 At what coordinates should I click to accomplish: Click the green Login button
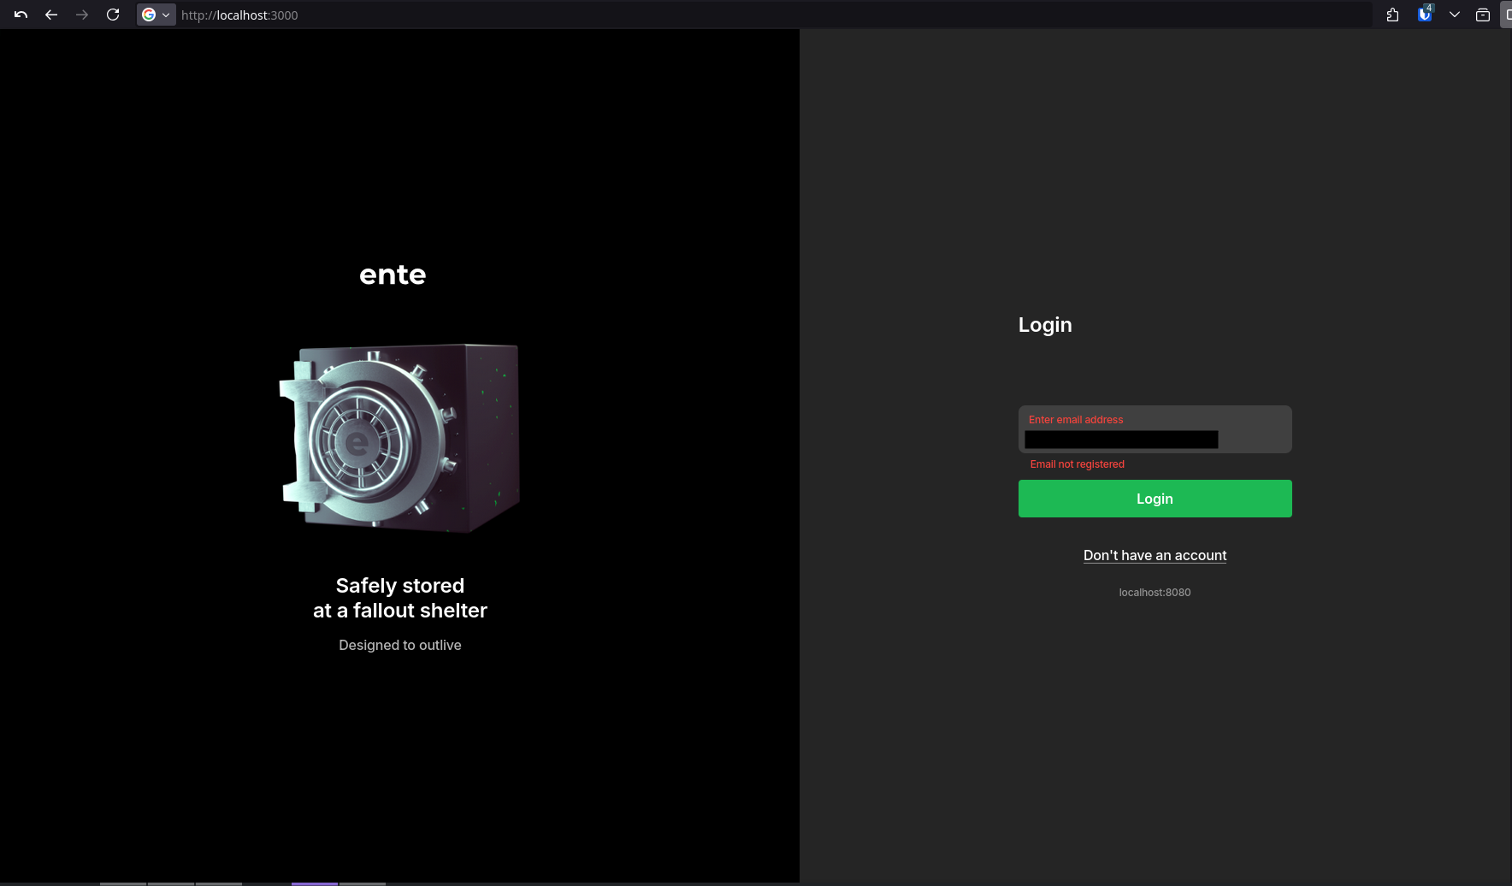(x=1155, y=499)
